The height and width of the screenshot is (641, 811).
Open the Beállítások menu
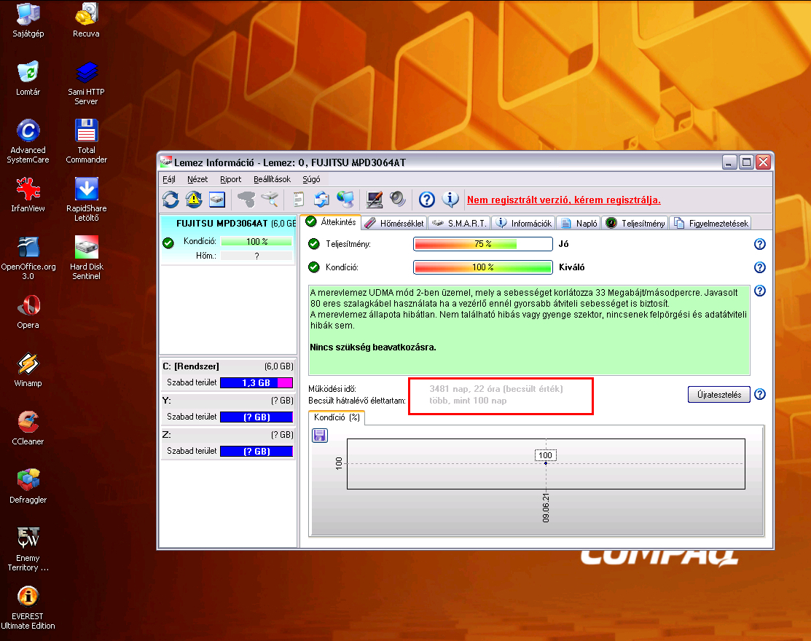pyautogui.click(x=272, y=179)
